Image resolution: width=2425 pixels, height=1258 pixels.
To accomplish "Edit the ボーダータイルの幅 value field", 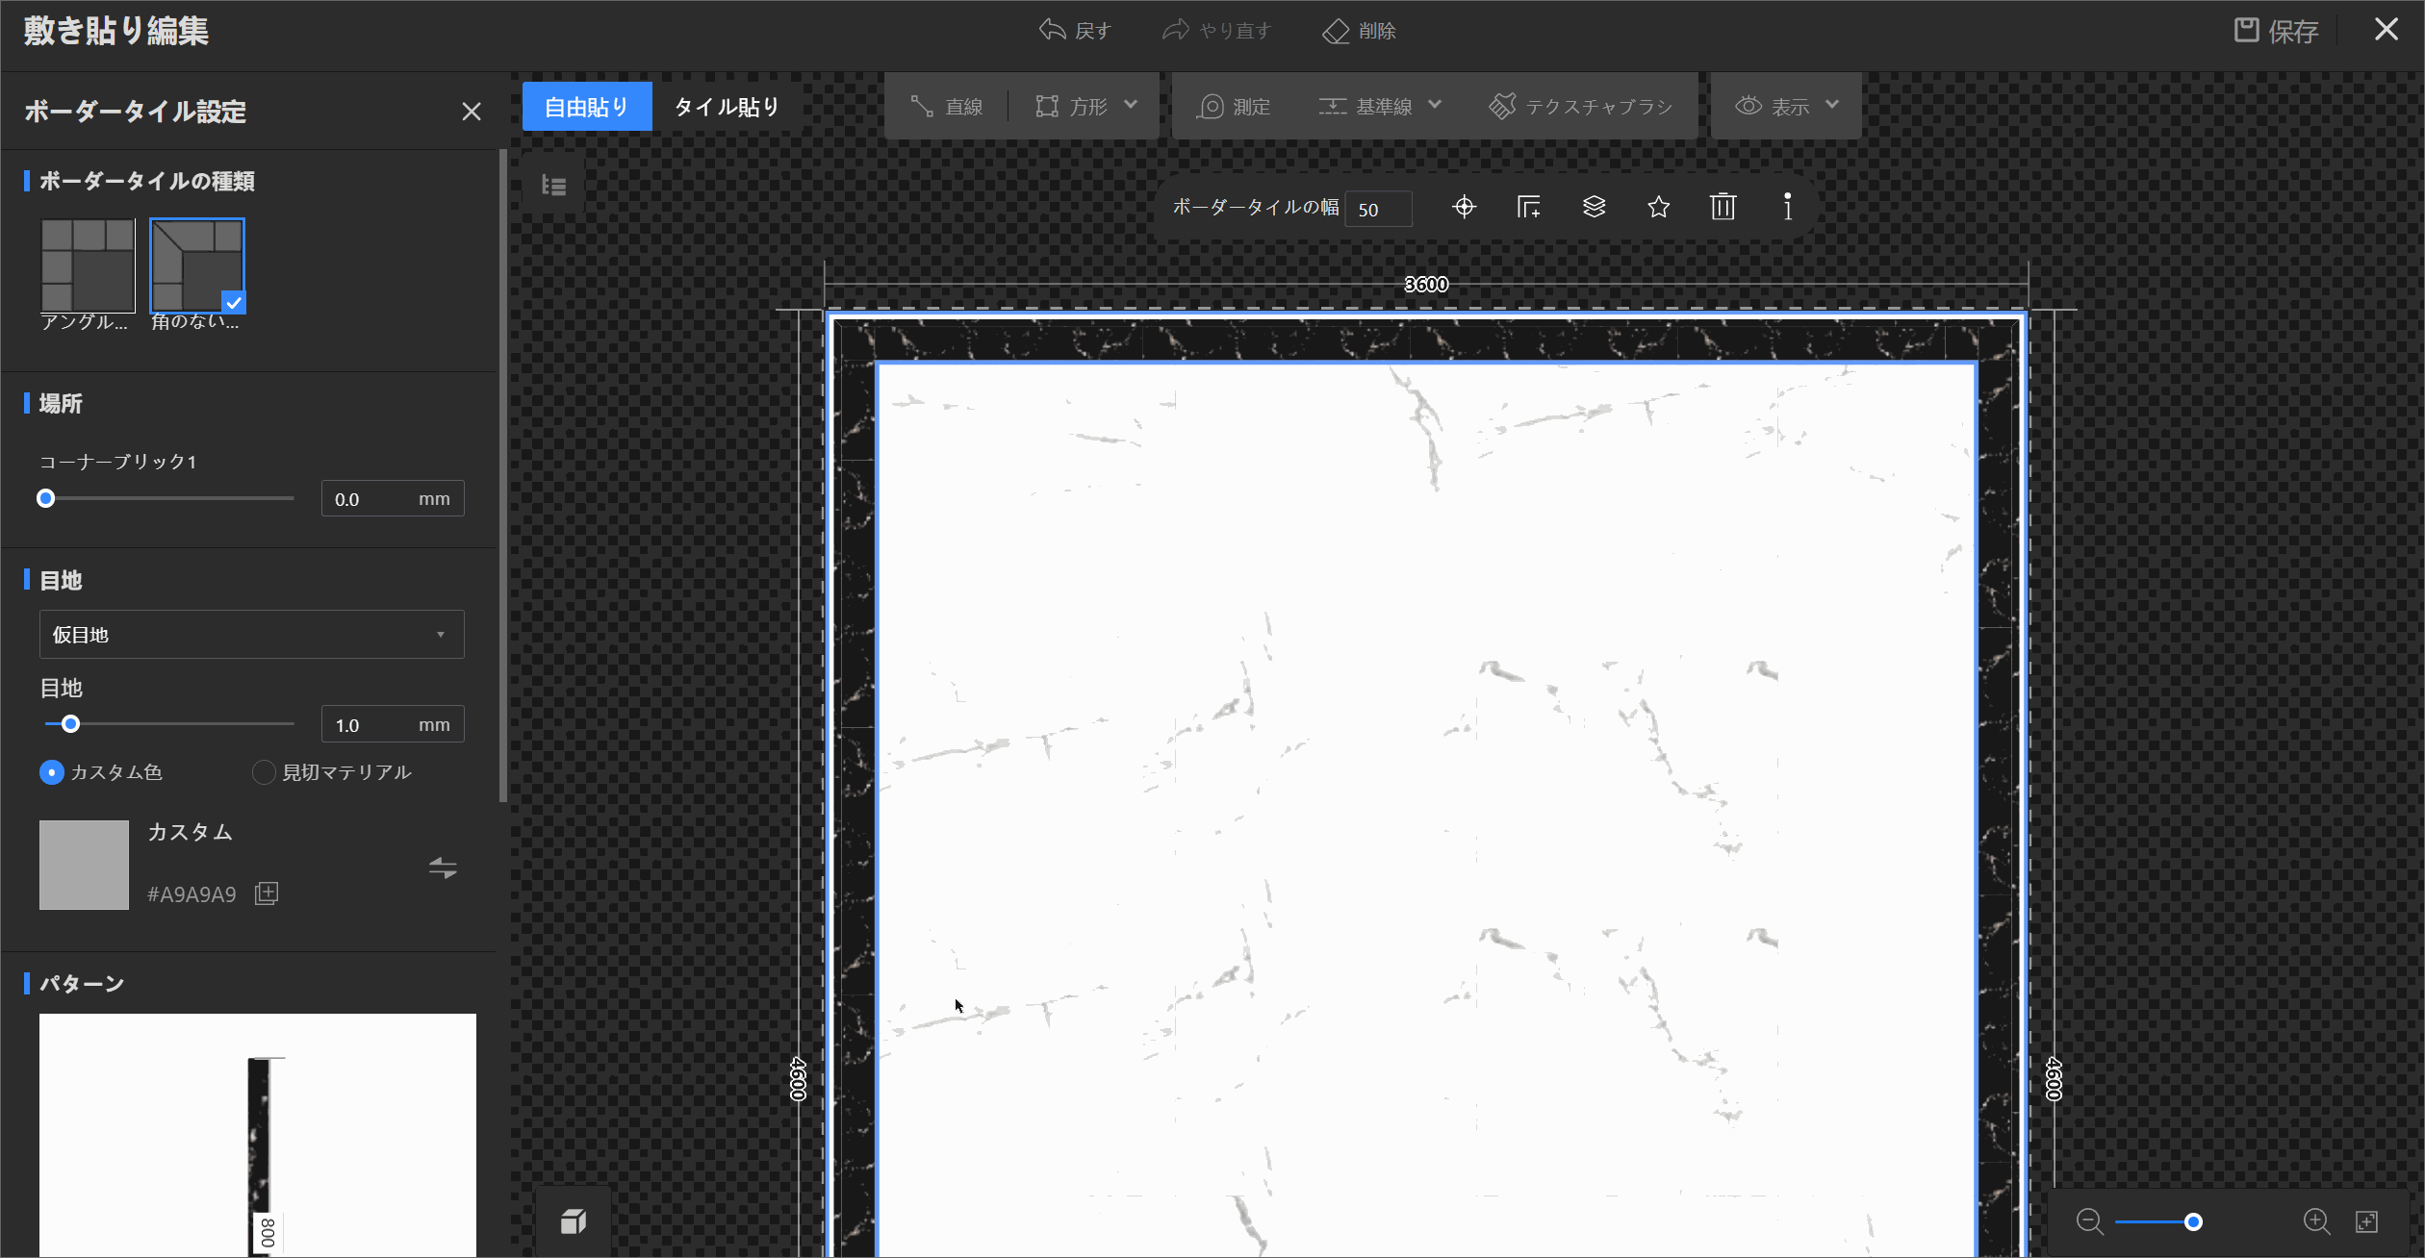I will (x=1379, y=209).
